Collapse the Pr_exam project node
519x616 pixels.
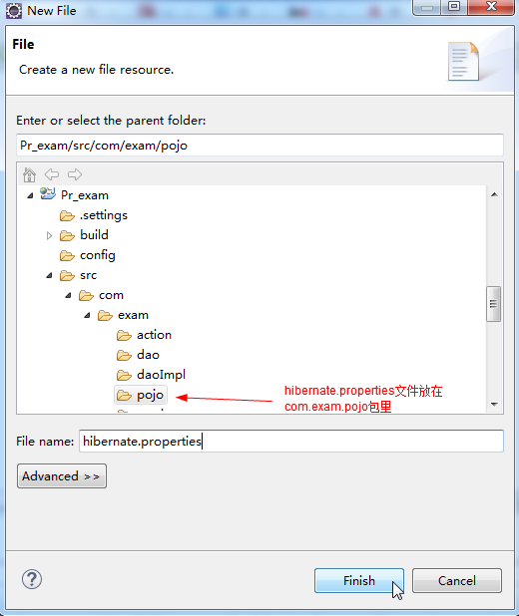(x=30, y=195)
